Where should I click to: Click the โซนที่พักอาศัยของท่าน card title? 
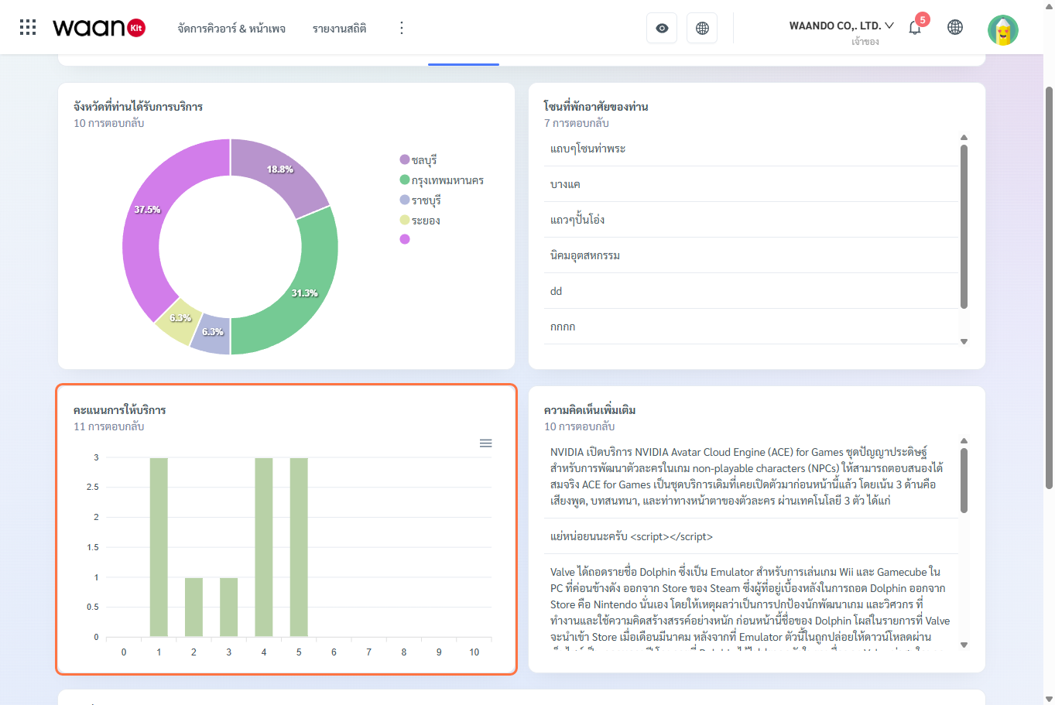(x=596, y=107)
